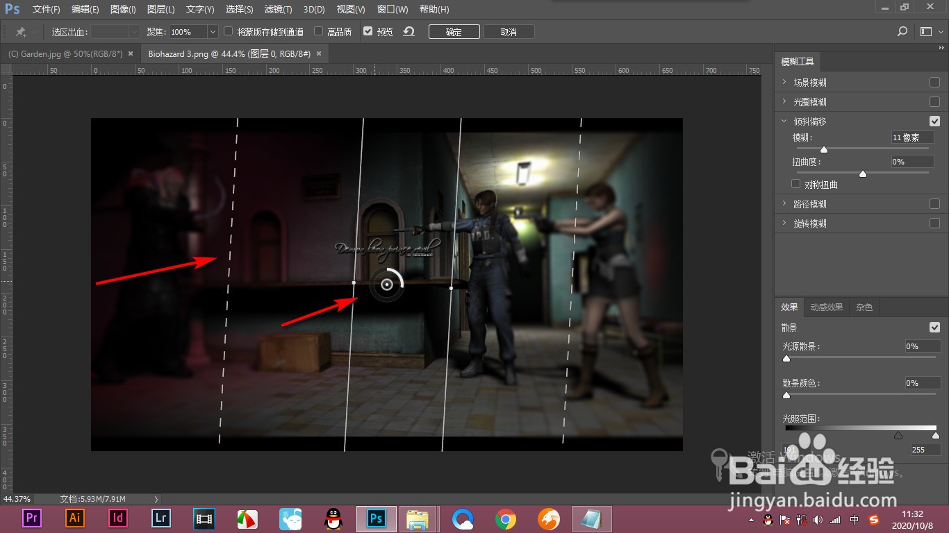This screenshot has height=533, width=949.
Task: Expand the 光圈模糊 section
Action: click(x=784, y=101)
